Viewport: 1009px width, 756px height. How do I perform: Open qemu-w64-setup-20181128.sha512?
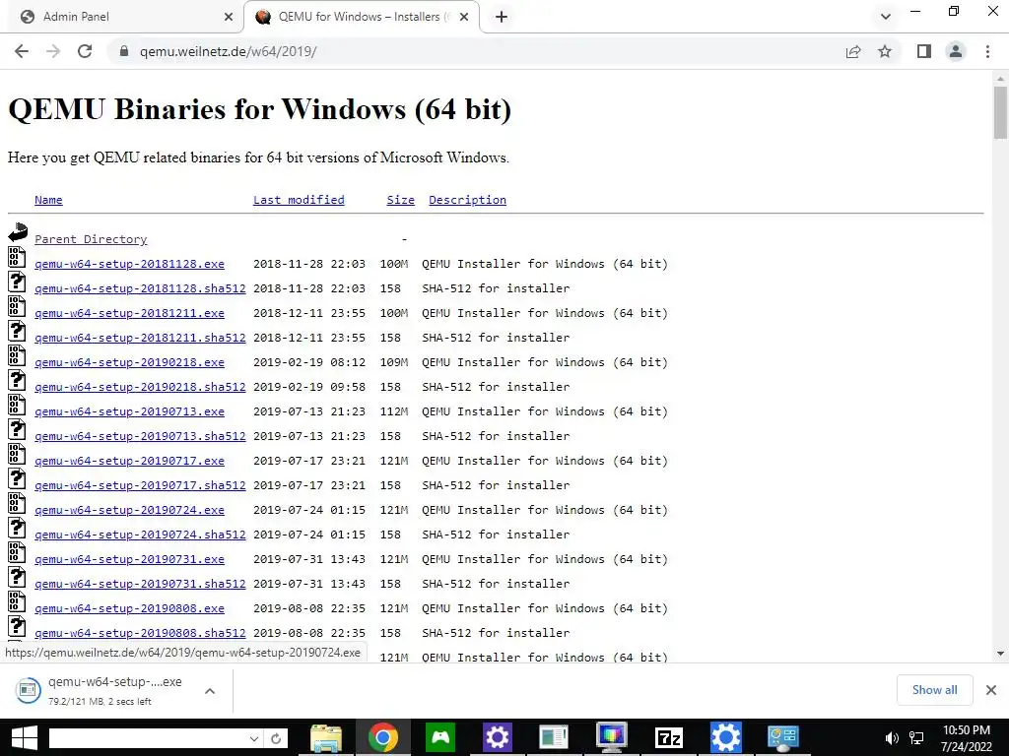(x=140, y=288)
